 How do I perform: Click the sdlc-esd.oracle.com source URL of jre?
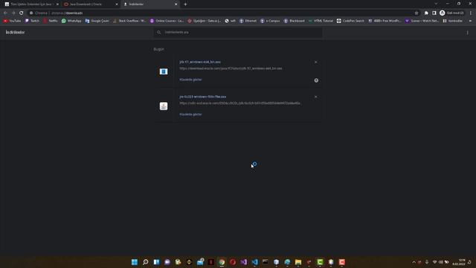[239, 103]
